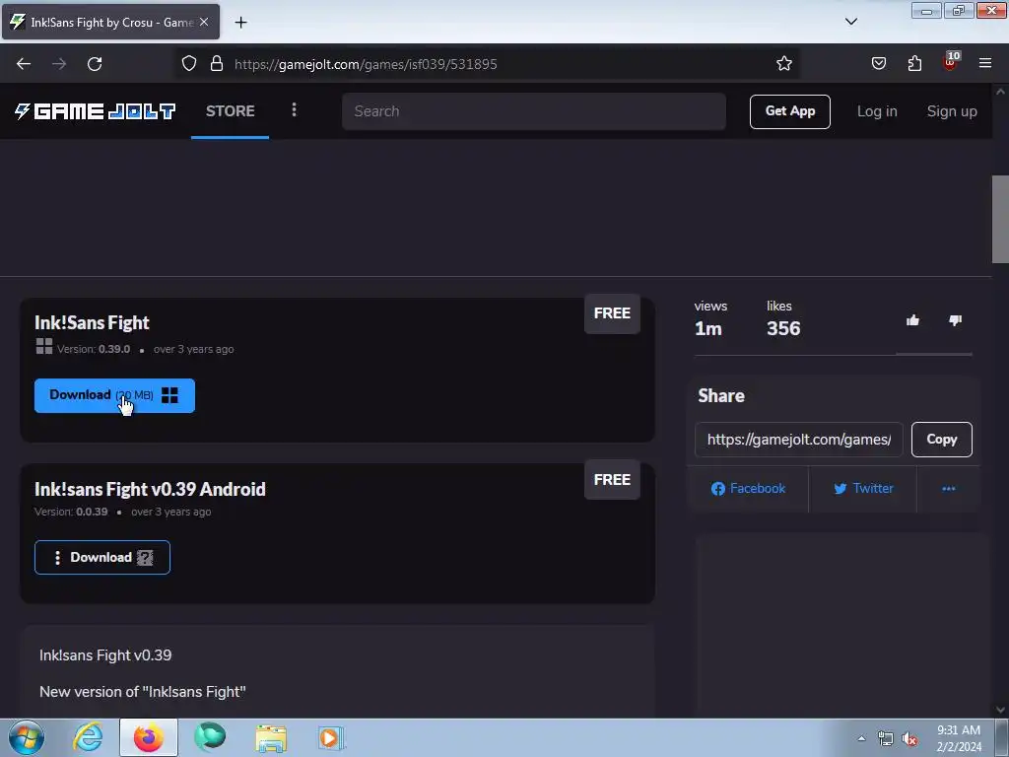Click the Log in link
1009x757 pixels.
876,111
